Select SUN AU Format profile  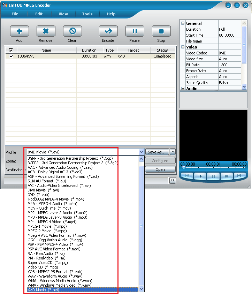tap(83, 181)
